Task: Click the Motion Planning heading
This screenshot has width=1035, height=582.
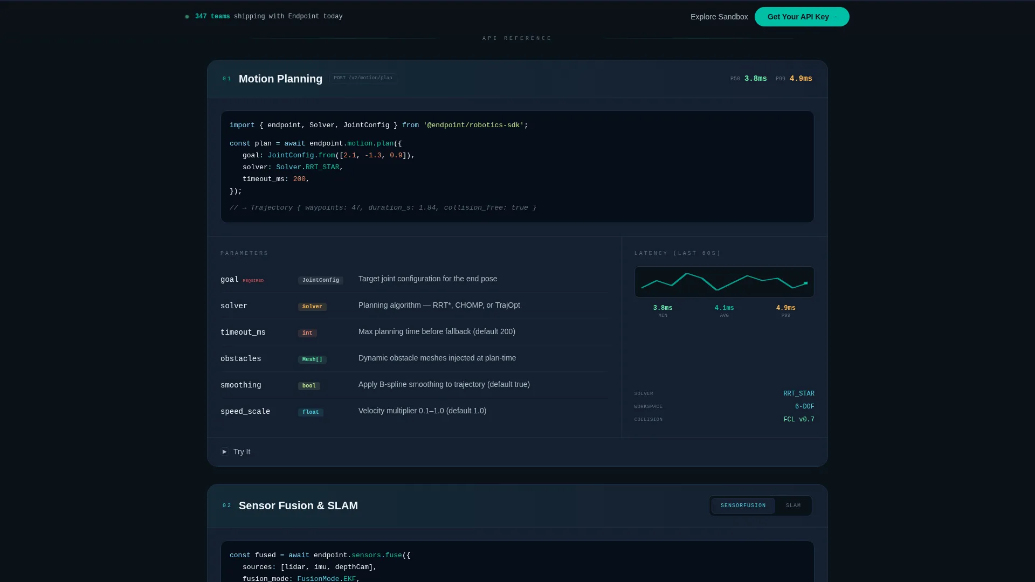Action: tap(280, 79)
